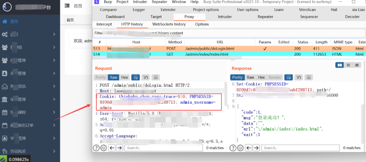
Task: Open the Project options tab
Action: click(206, 10)
